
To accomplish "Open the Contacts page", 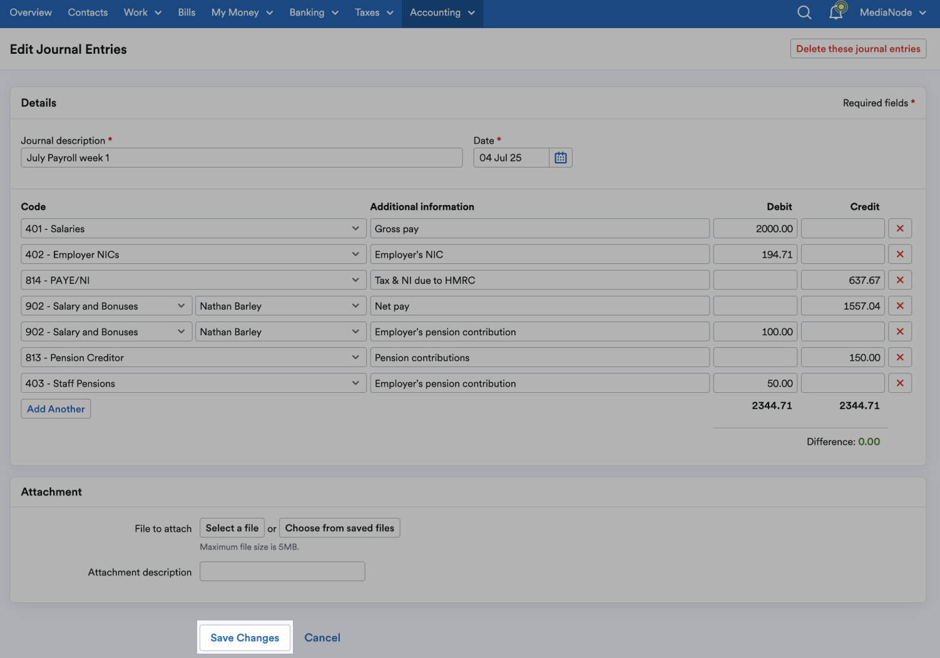I will coord(88,13).
